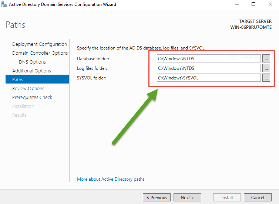Open More about Active Directory paths link
Image resolution: width=279 pixels, height=204 pixels.
click(111, 179)
